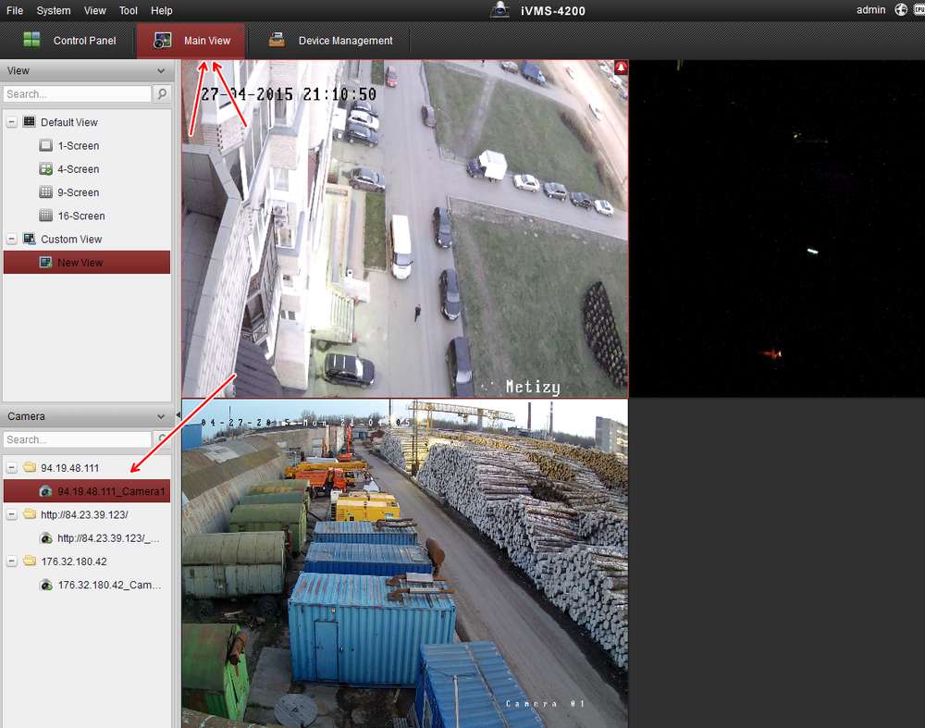Collapse the View panel with its chevron
Screen dimensions: 925x728
click(161, 70)
